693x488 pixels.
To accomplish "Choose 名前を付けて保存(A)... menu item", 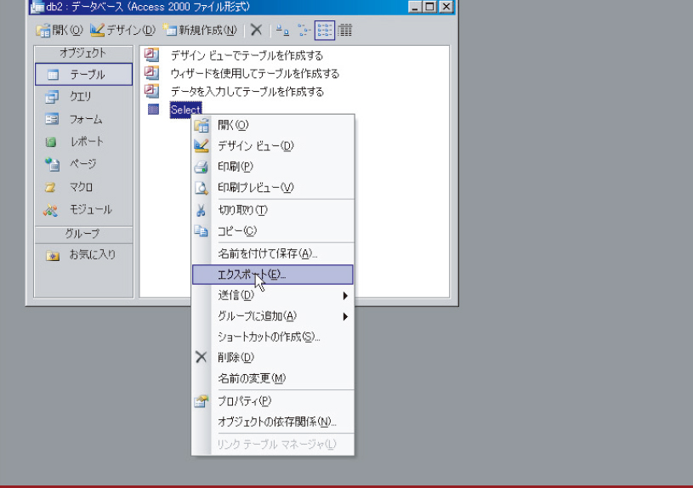I will pos(273,253).
